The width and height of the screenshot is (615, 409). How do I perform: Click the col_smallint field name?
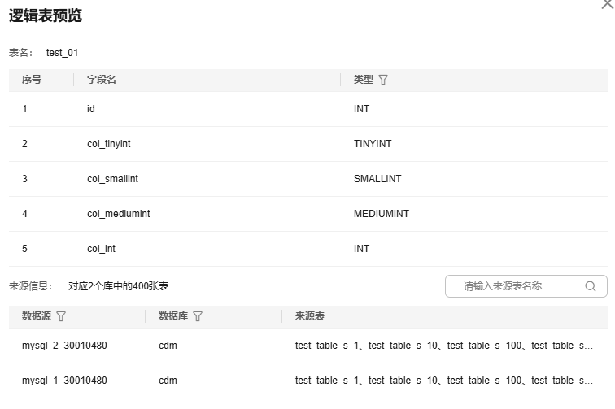pos(112,179)
